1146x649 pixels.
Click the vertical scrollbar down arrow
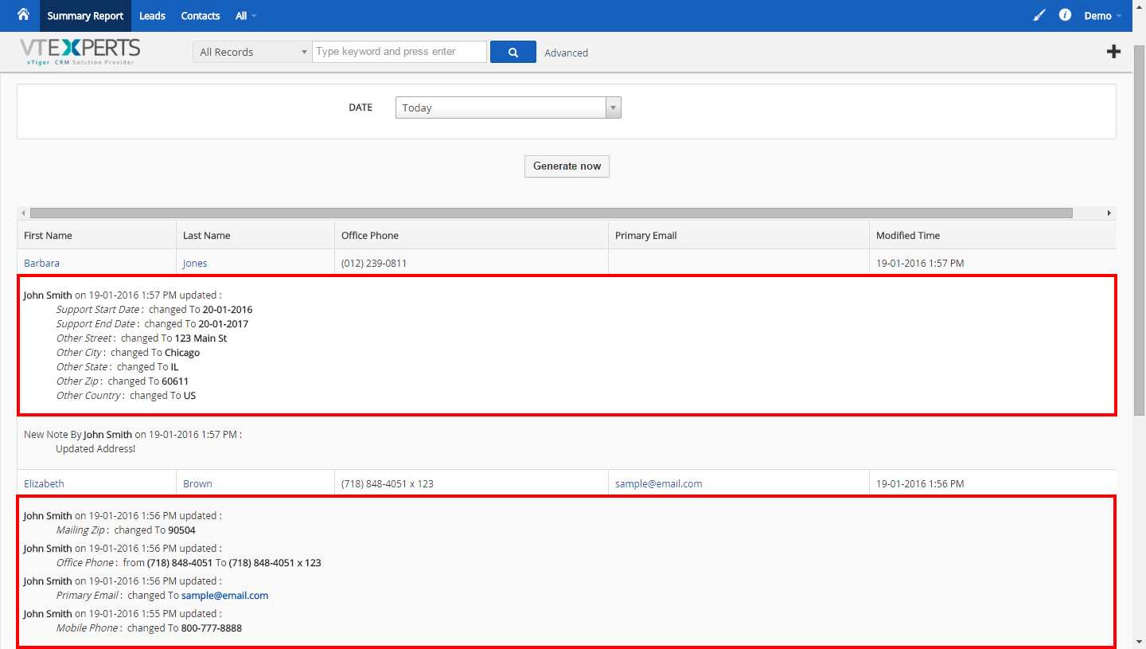click(1139, 642)
